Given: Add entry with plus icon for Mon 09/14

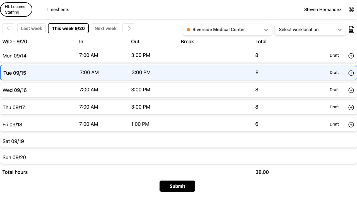Looking at the screenshot, I should 351,56.
